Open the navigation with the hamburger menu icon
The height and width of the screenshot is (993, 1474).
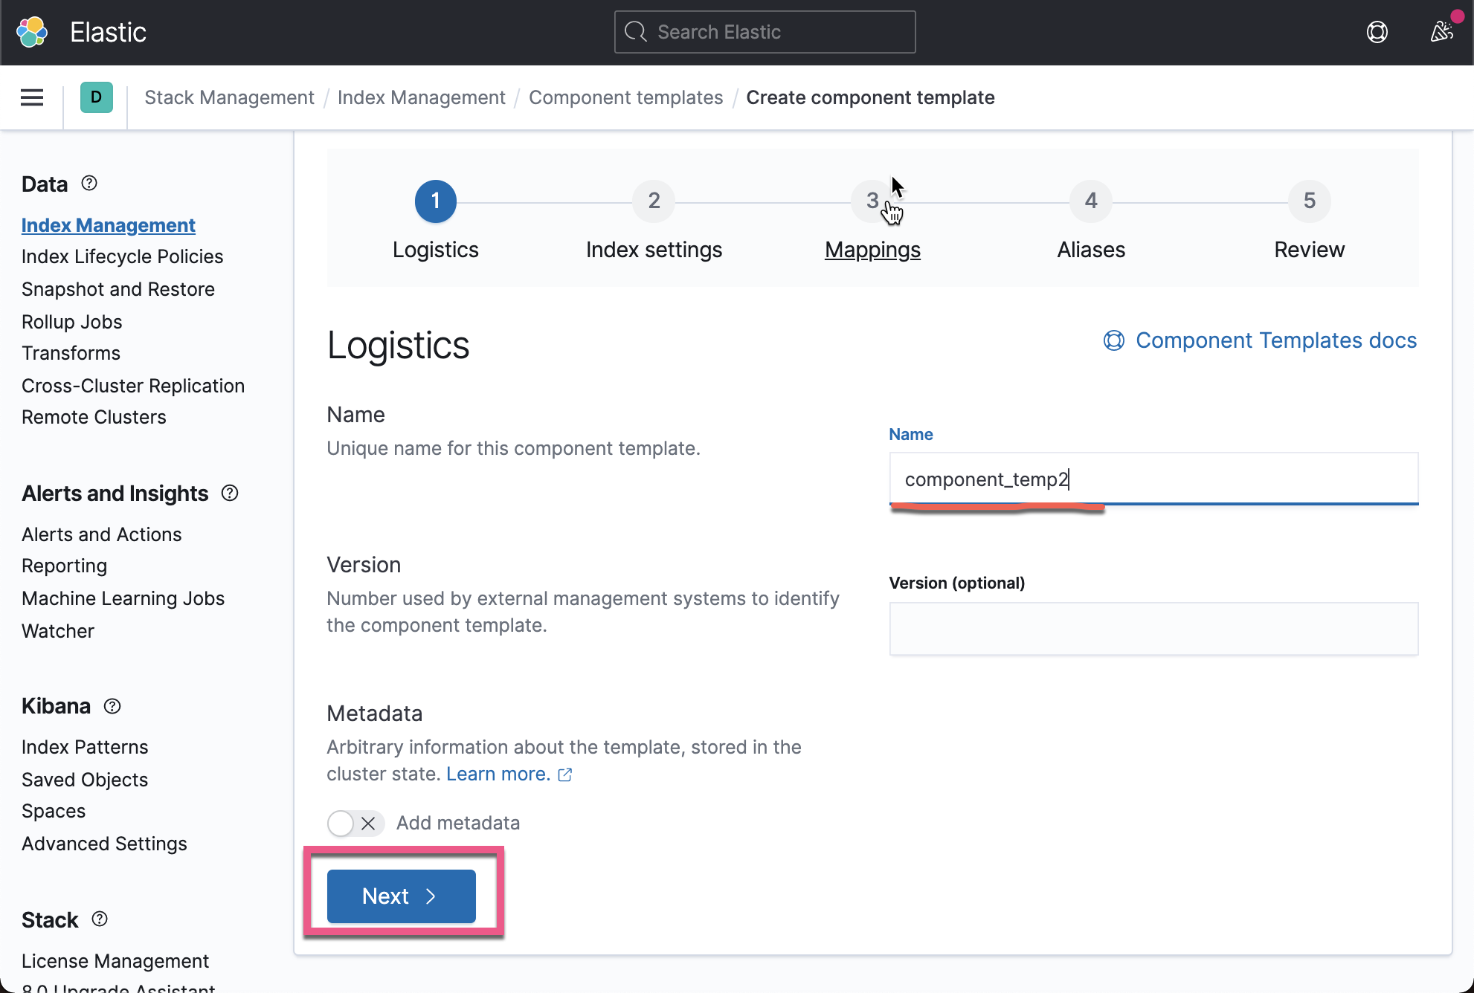point(31,97)
